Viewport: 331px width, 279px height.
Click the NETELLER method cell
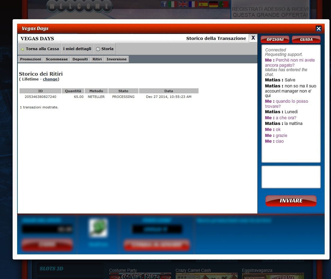pos(96,97)
